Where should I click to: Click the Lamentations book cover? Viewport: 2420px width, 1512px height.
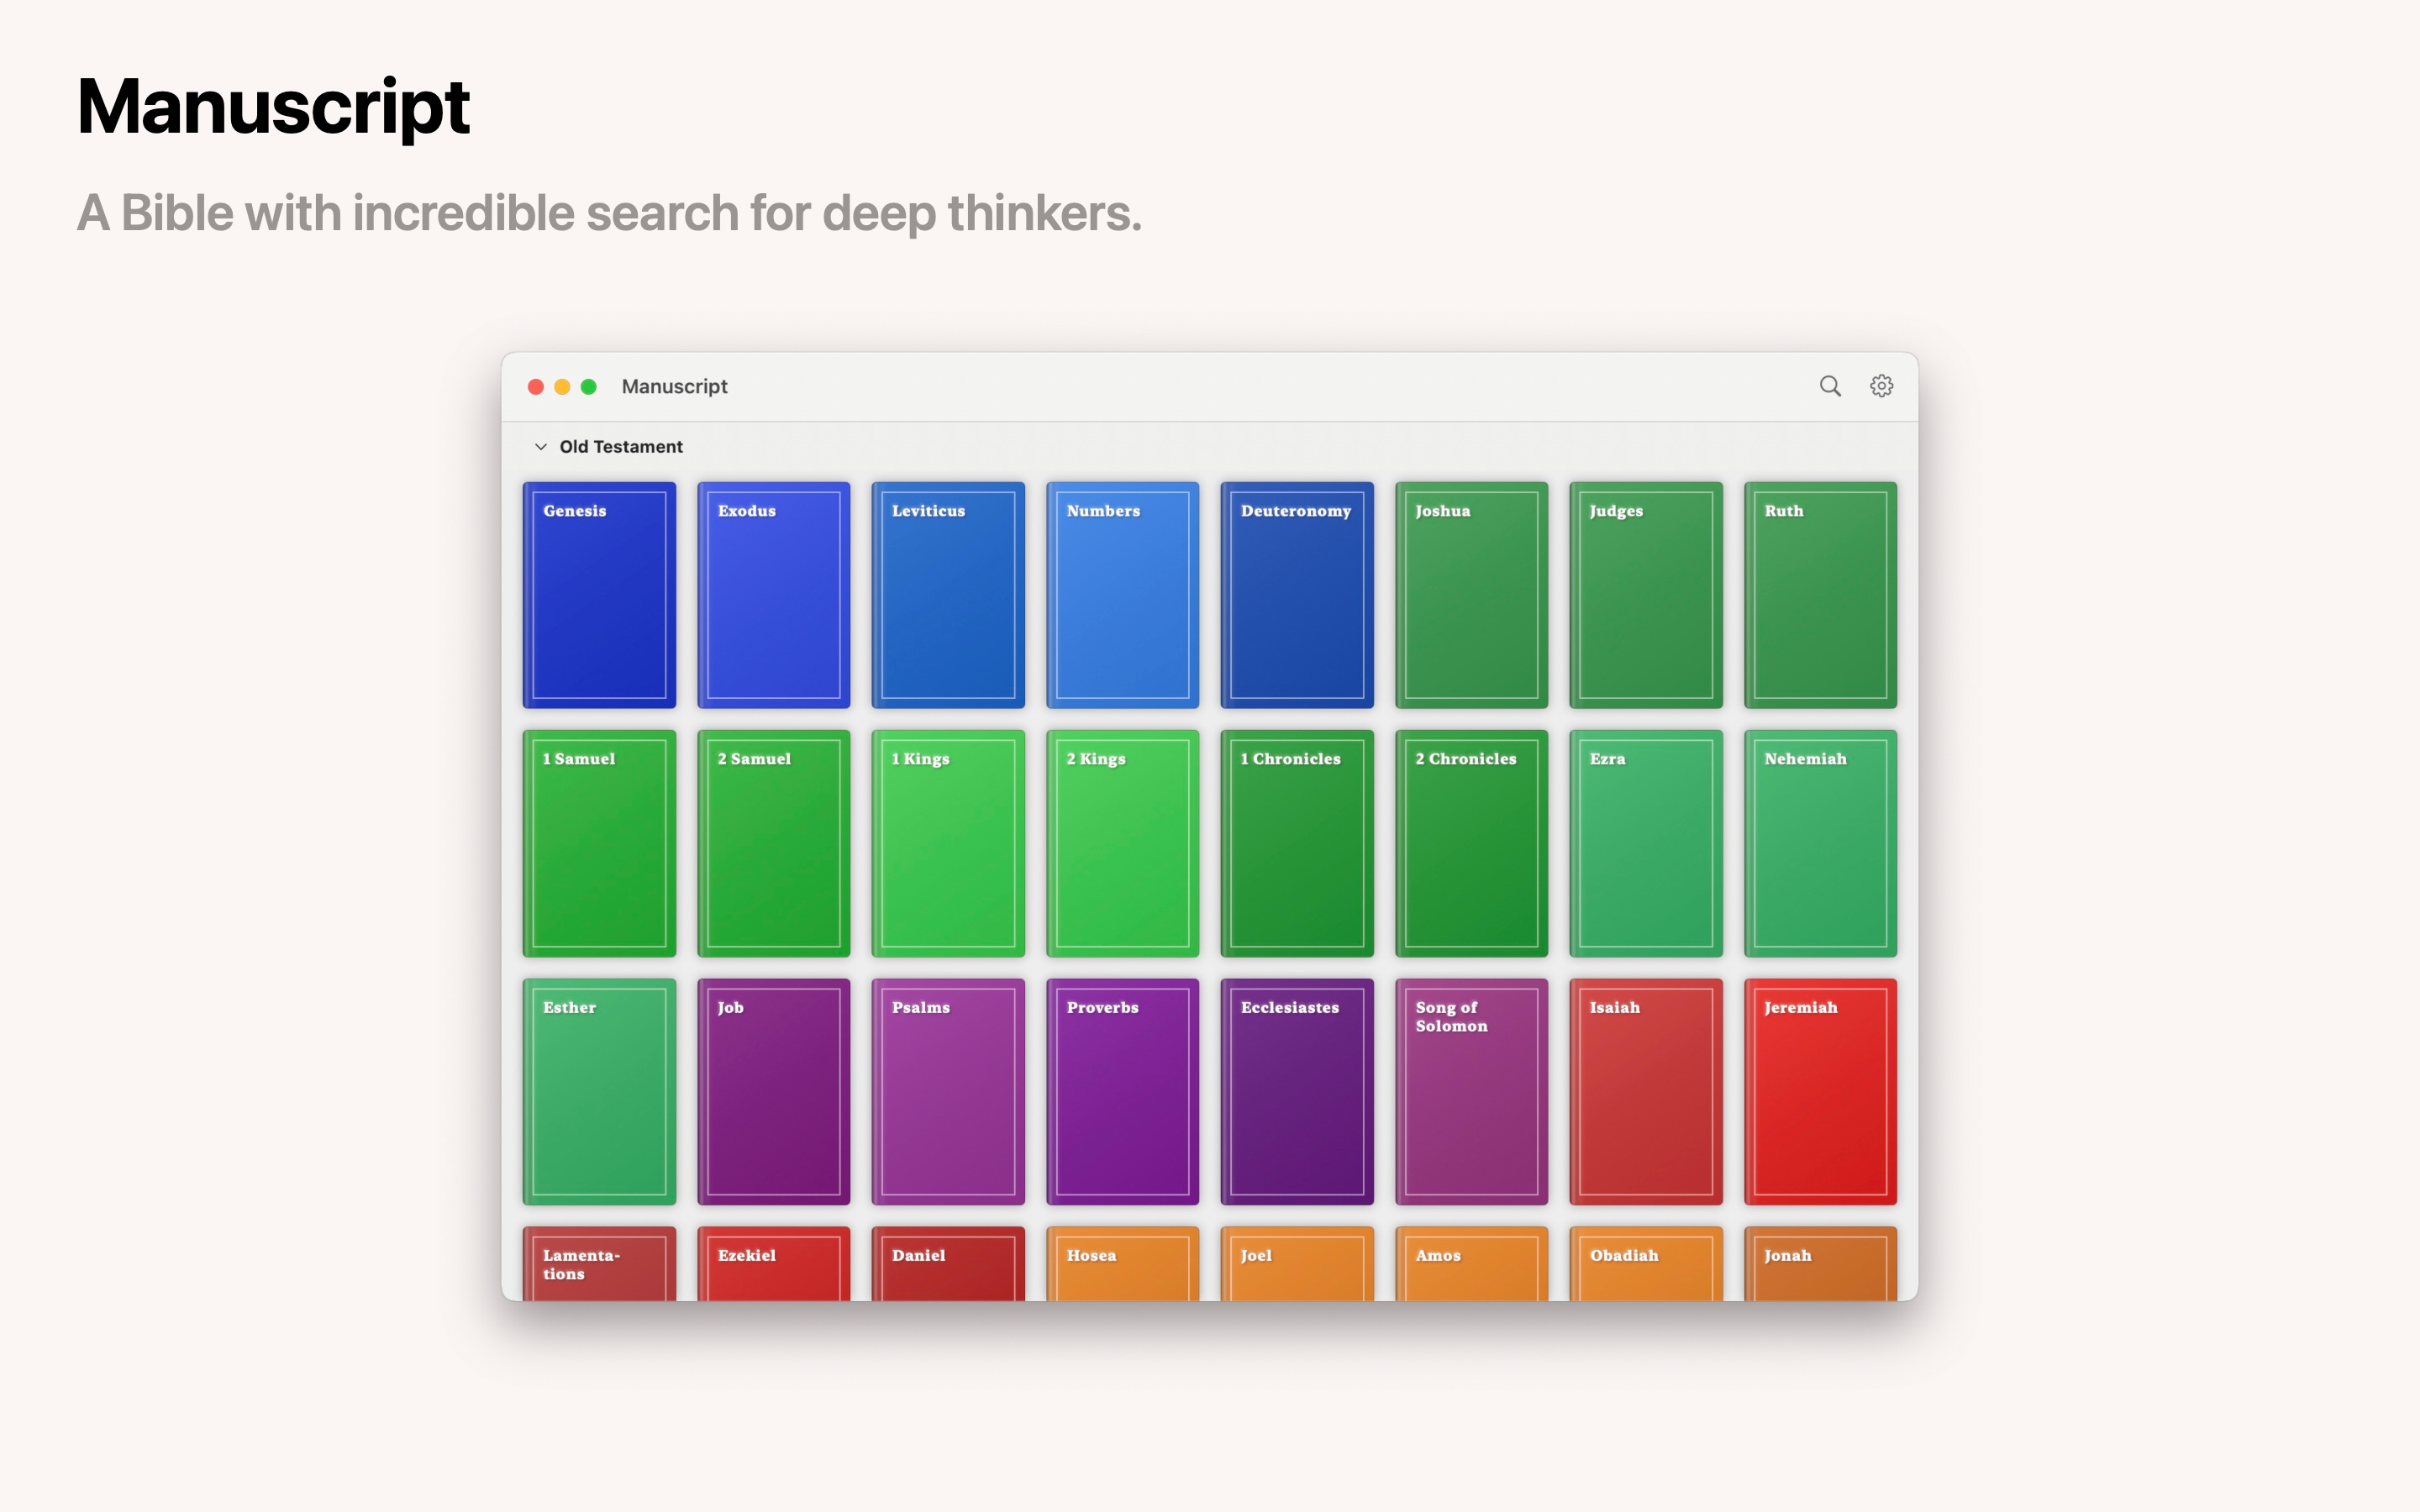(599, 1263)
